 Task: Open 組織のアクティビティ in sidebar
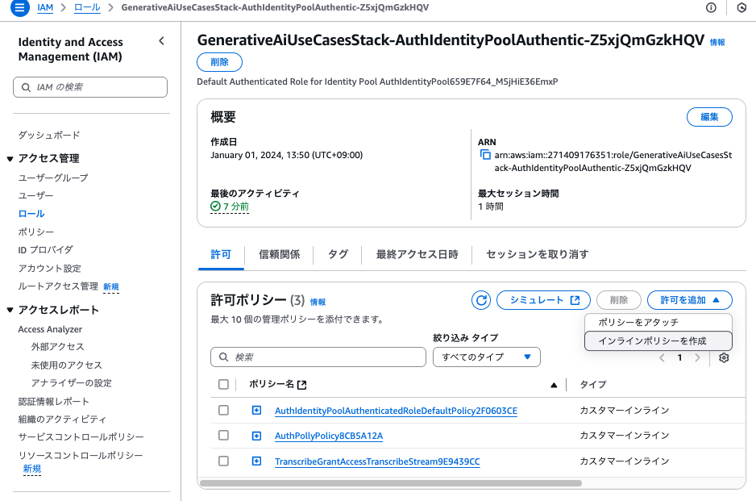pyautogui.click(x=62, y=419)
